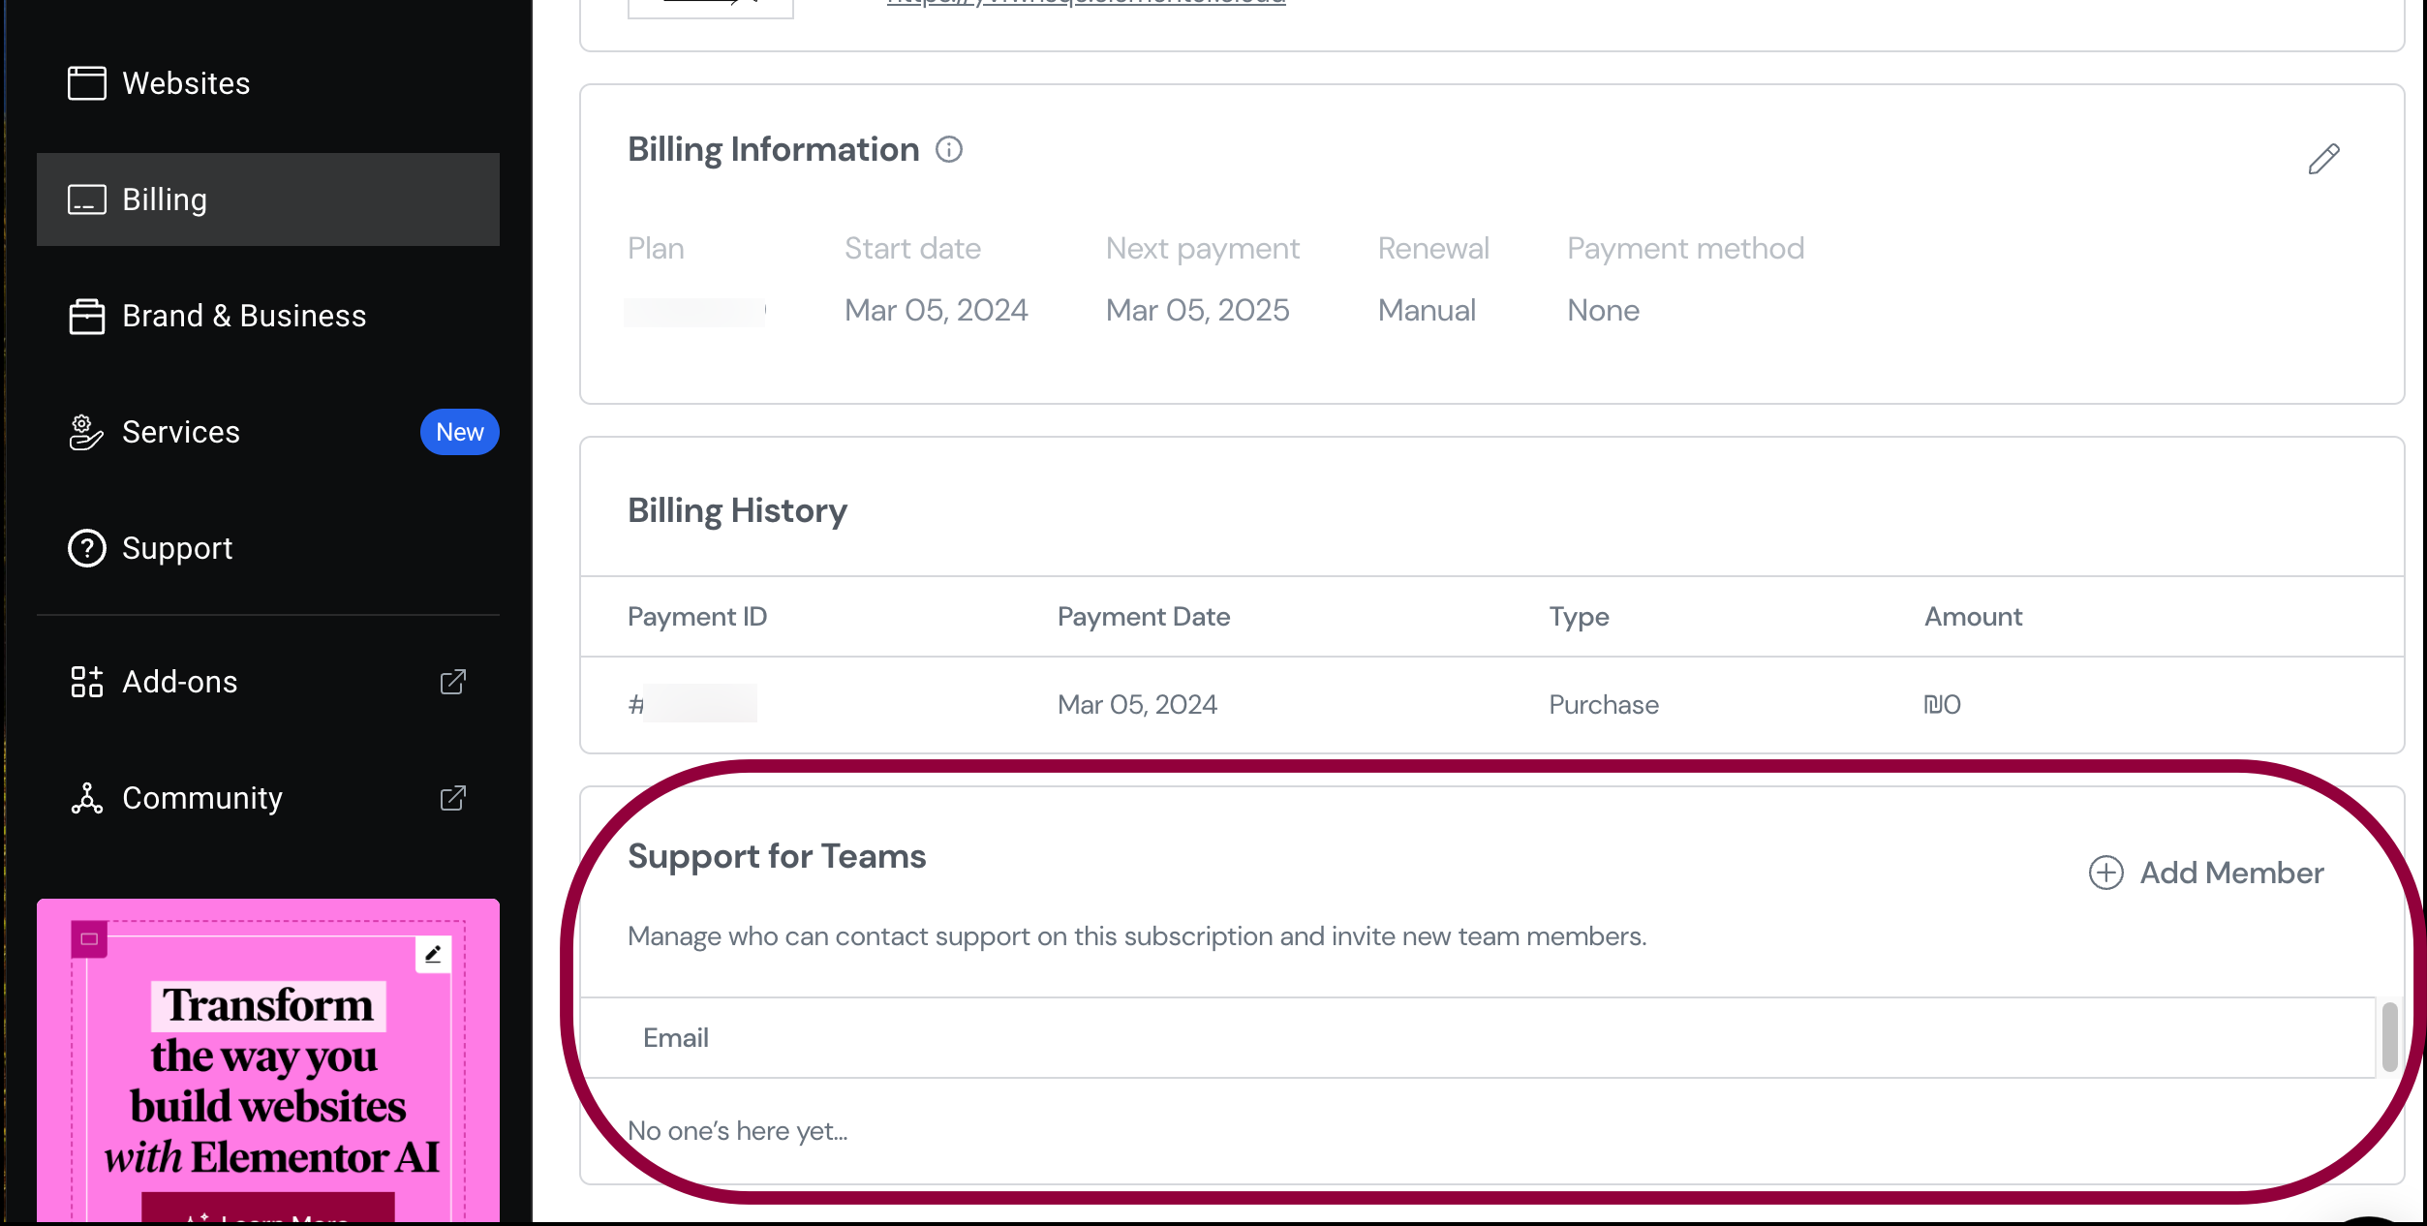Click the Billing card icon in the sidebar

click(86, 199)
